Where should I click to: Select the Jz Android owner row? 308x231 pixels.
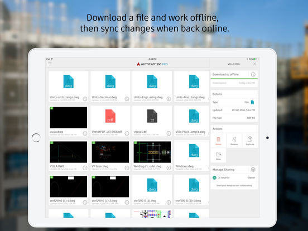[234, 177]
